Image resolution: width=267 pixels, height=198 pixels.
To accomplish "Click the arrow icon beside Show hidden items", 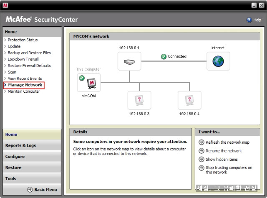I will (x=202, y=159).
